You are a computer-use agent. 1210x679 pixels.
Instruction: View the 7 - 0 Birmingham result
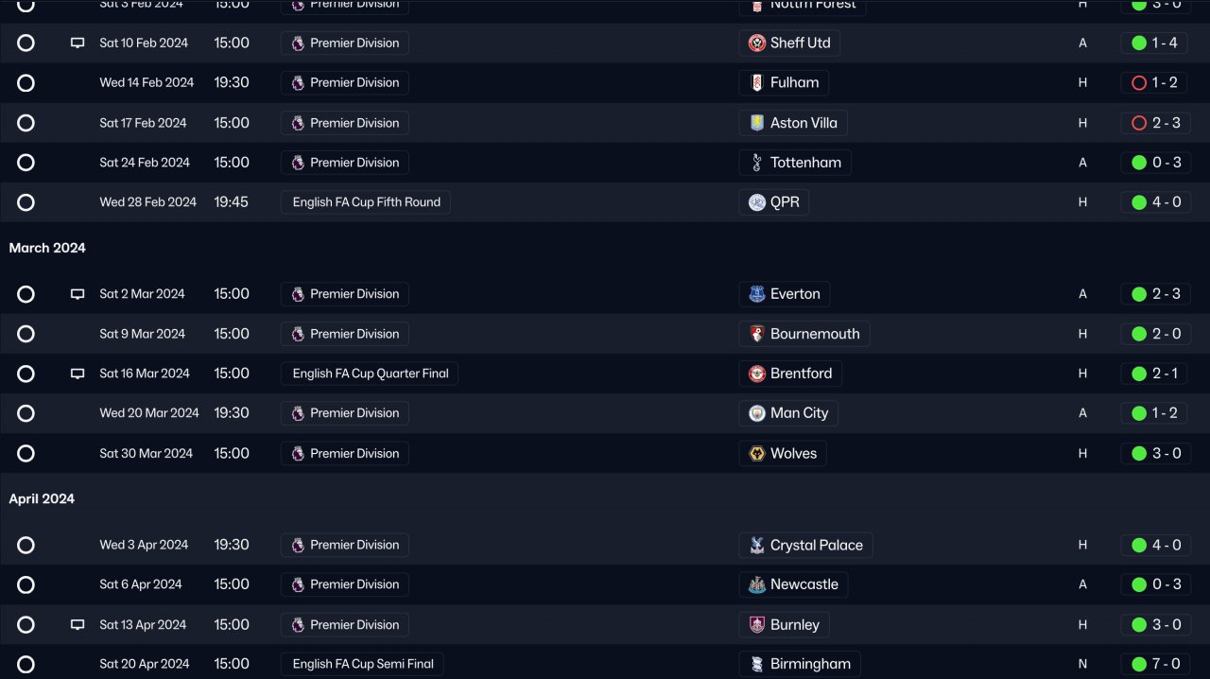(x=1156, y=664)
